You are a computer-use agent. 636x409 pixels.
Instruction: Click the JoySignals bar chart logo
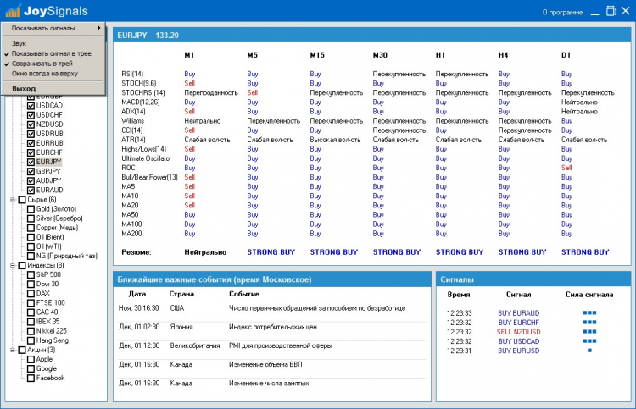(x=12, y=12)
